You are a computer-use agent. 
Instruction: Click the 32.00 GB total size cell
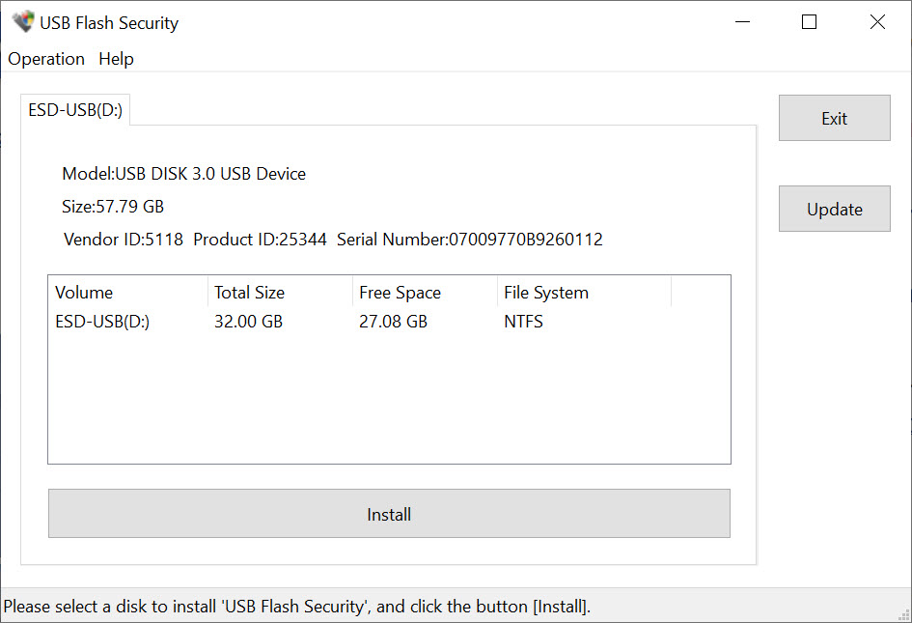coord(248,322)
